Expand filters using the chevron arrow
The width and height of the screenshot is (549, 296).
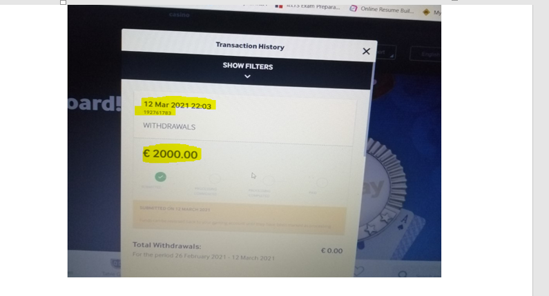pos(247,77)
